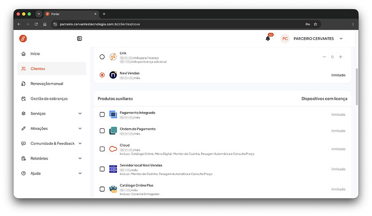Click the Pagamento Integrado product icon

113,115
